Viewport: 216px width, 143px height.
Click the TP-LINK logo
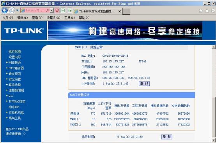coord(24,31)
